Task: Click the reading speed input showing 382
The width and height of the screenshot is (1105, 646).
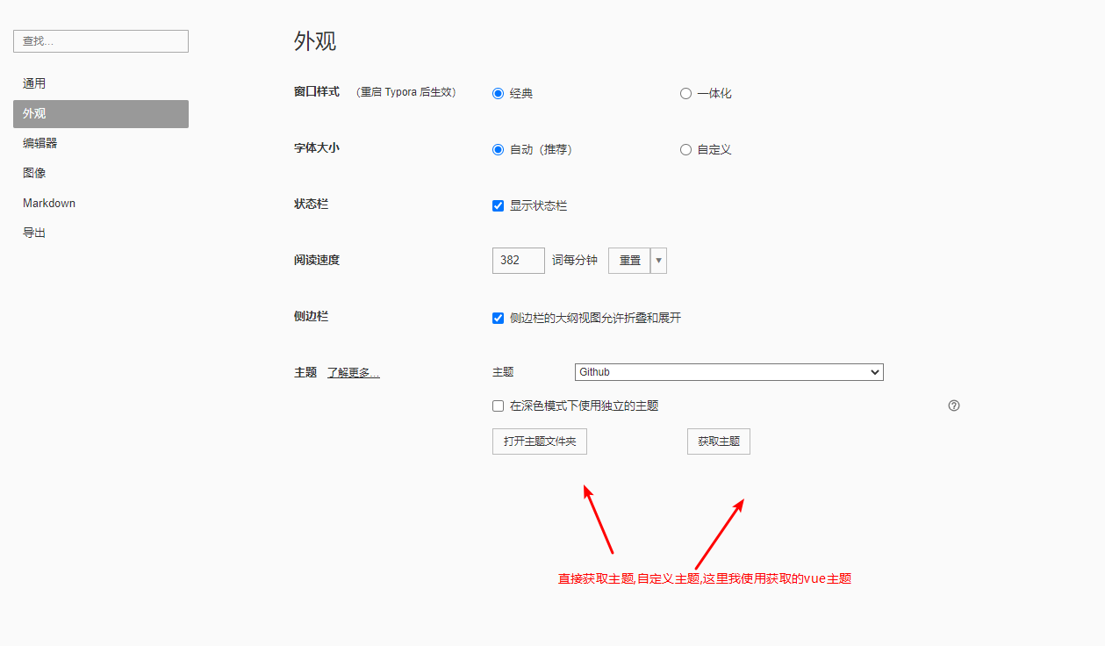Action: [518, 260]
